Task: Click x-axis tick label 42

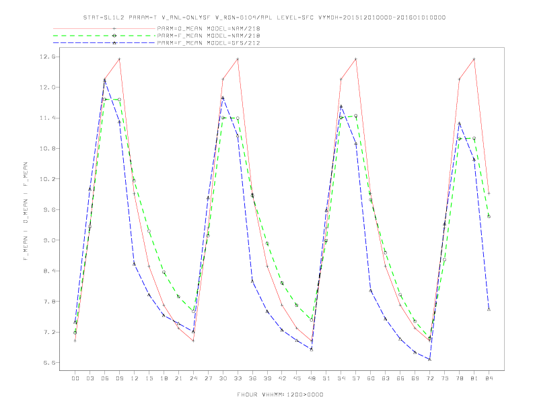Action: point(282,378)
